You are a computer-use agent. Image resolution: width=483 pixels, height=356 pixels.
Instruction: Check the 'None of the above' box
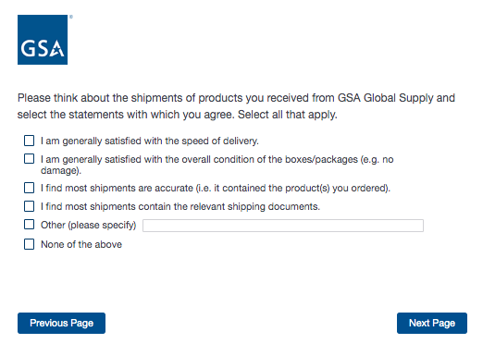(29, 244)
